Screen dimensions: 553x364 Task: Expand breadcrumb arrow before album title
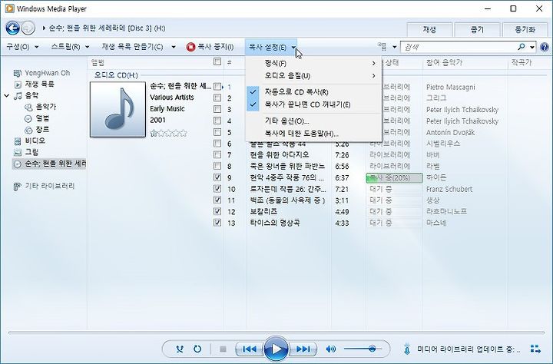tap(44, 28)
